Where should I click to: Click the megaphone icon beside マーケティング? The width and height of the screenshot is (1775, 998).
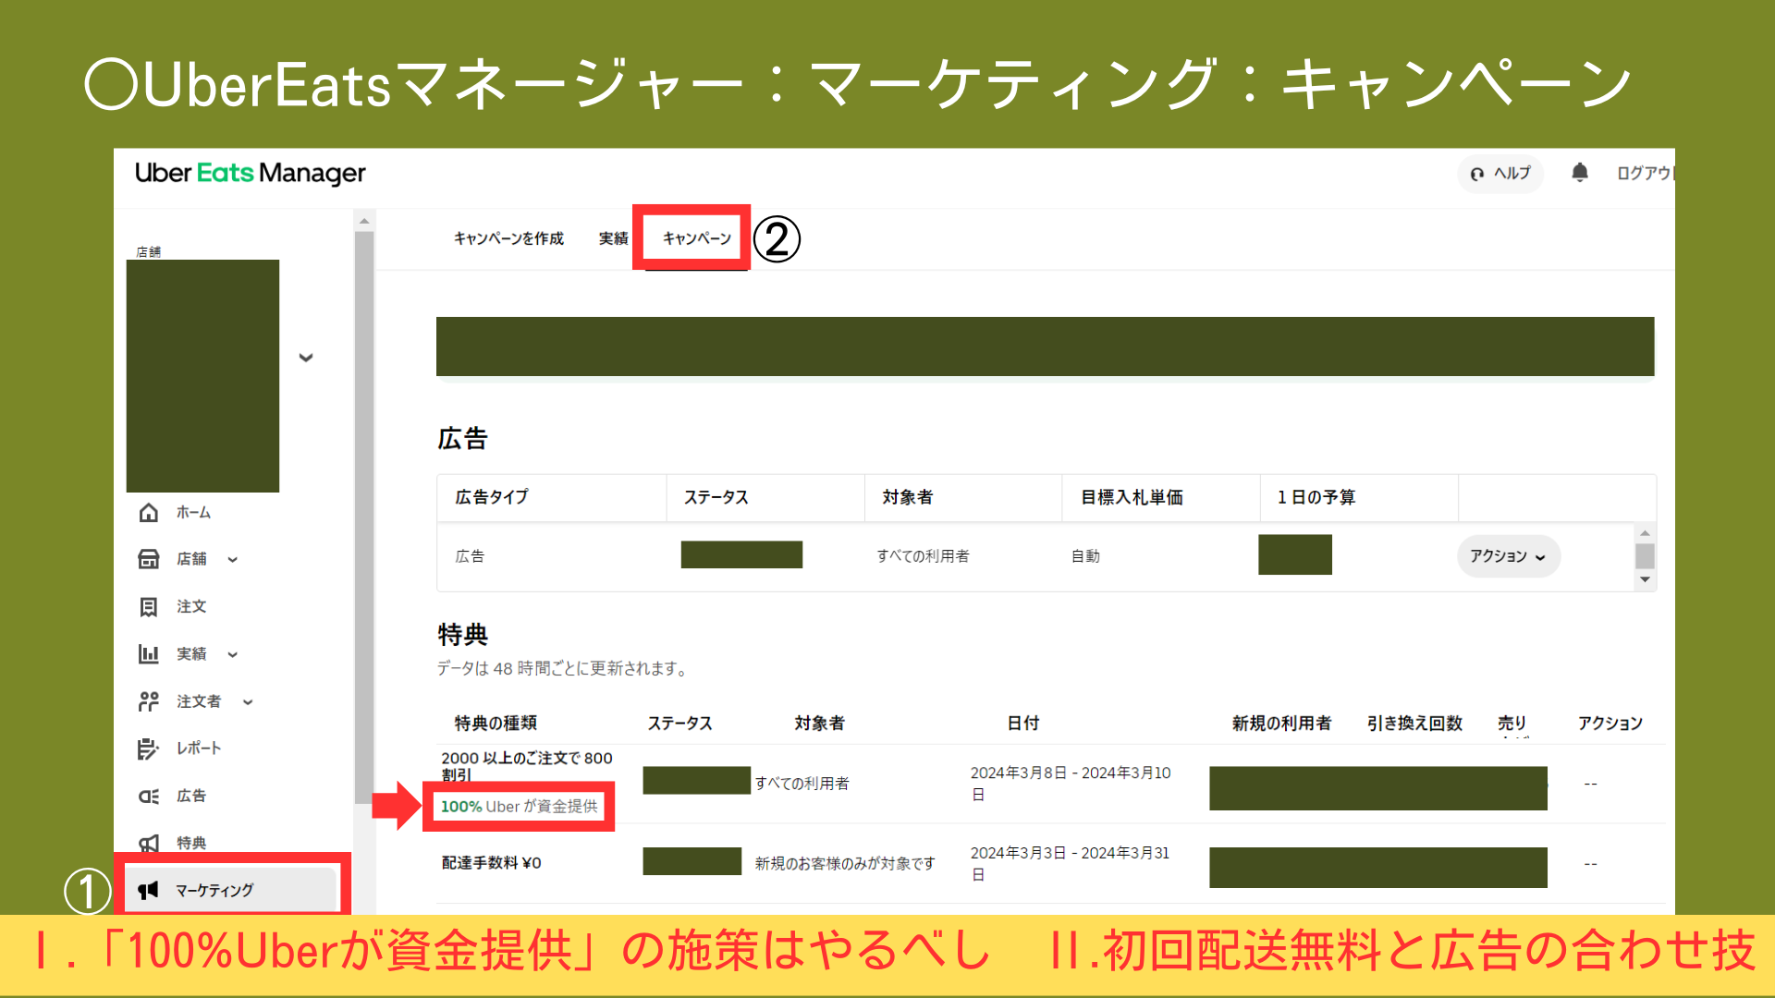point(148,891)
